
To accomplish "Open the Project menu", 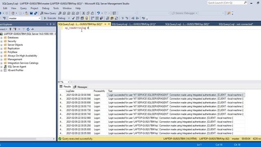I will 34,8.
